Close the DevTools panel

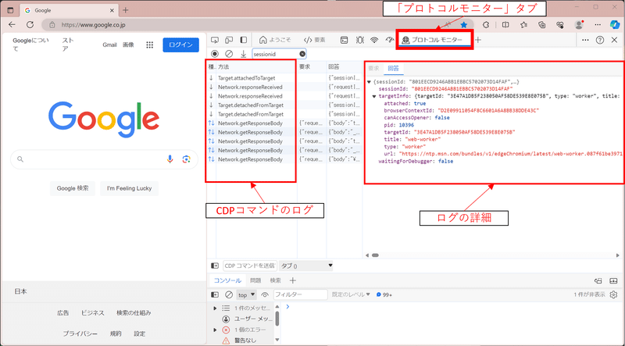[614, 40]
